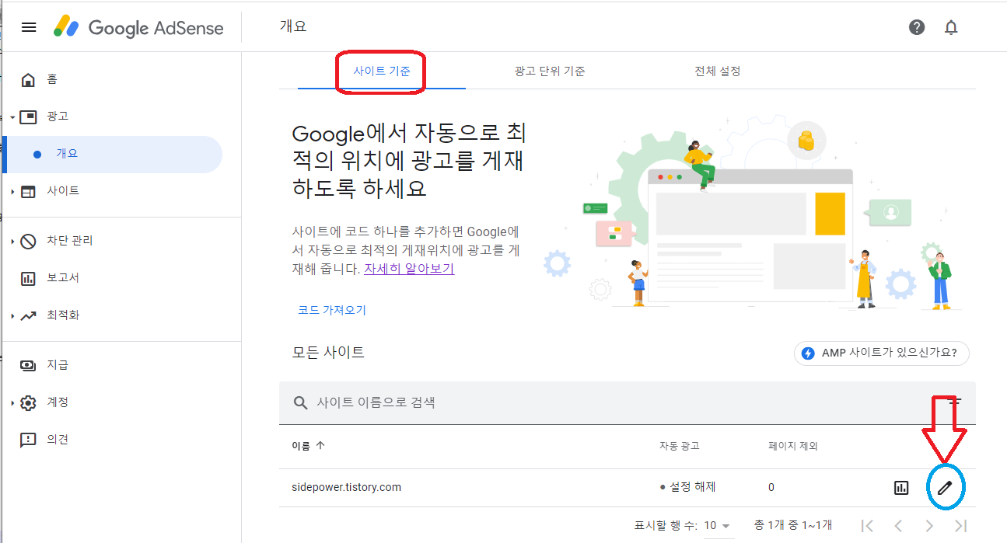Open rows-per-page dropdown showing 10
Screen dimensions: 1007x543
pos(718,526)
